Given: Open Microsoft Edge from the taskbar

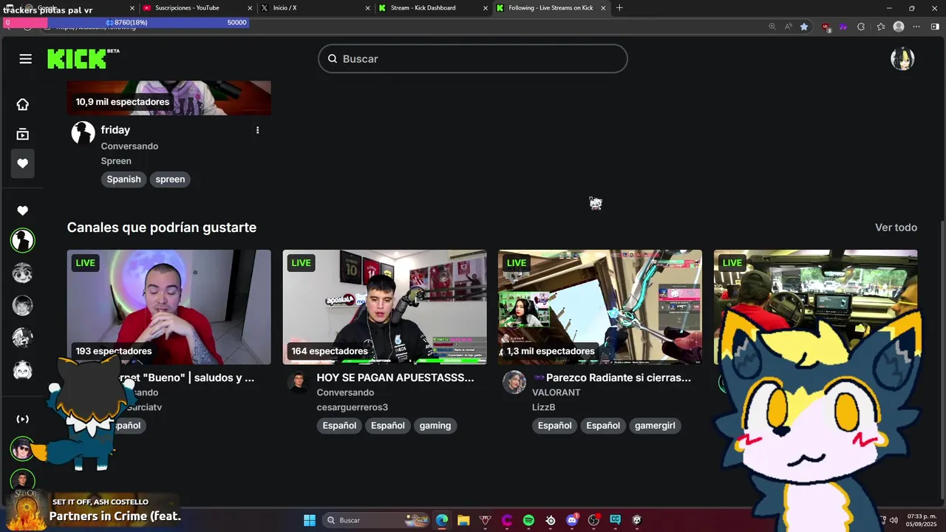Looking at the screenshot, I should pyautogui.click(x=442, y=520).
